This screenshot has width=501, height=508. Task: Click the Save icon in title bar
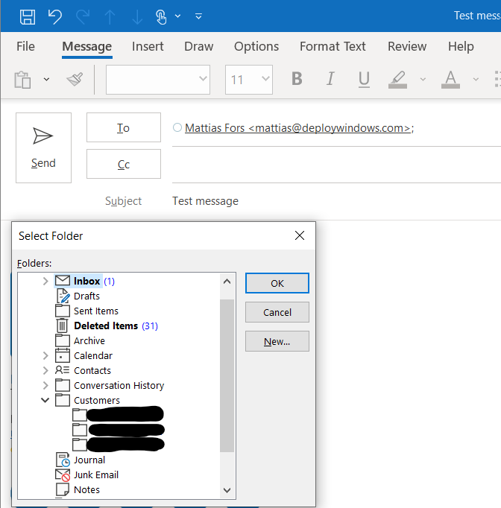coord(28,16)
